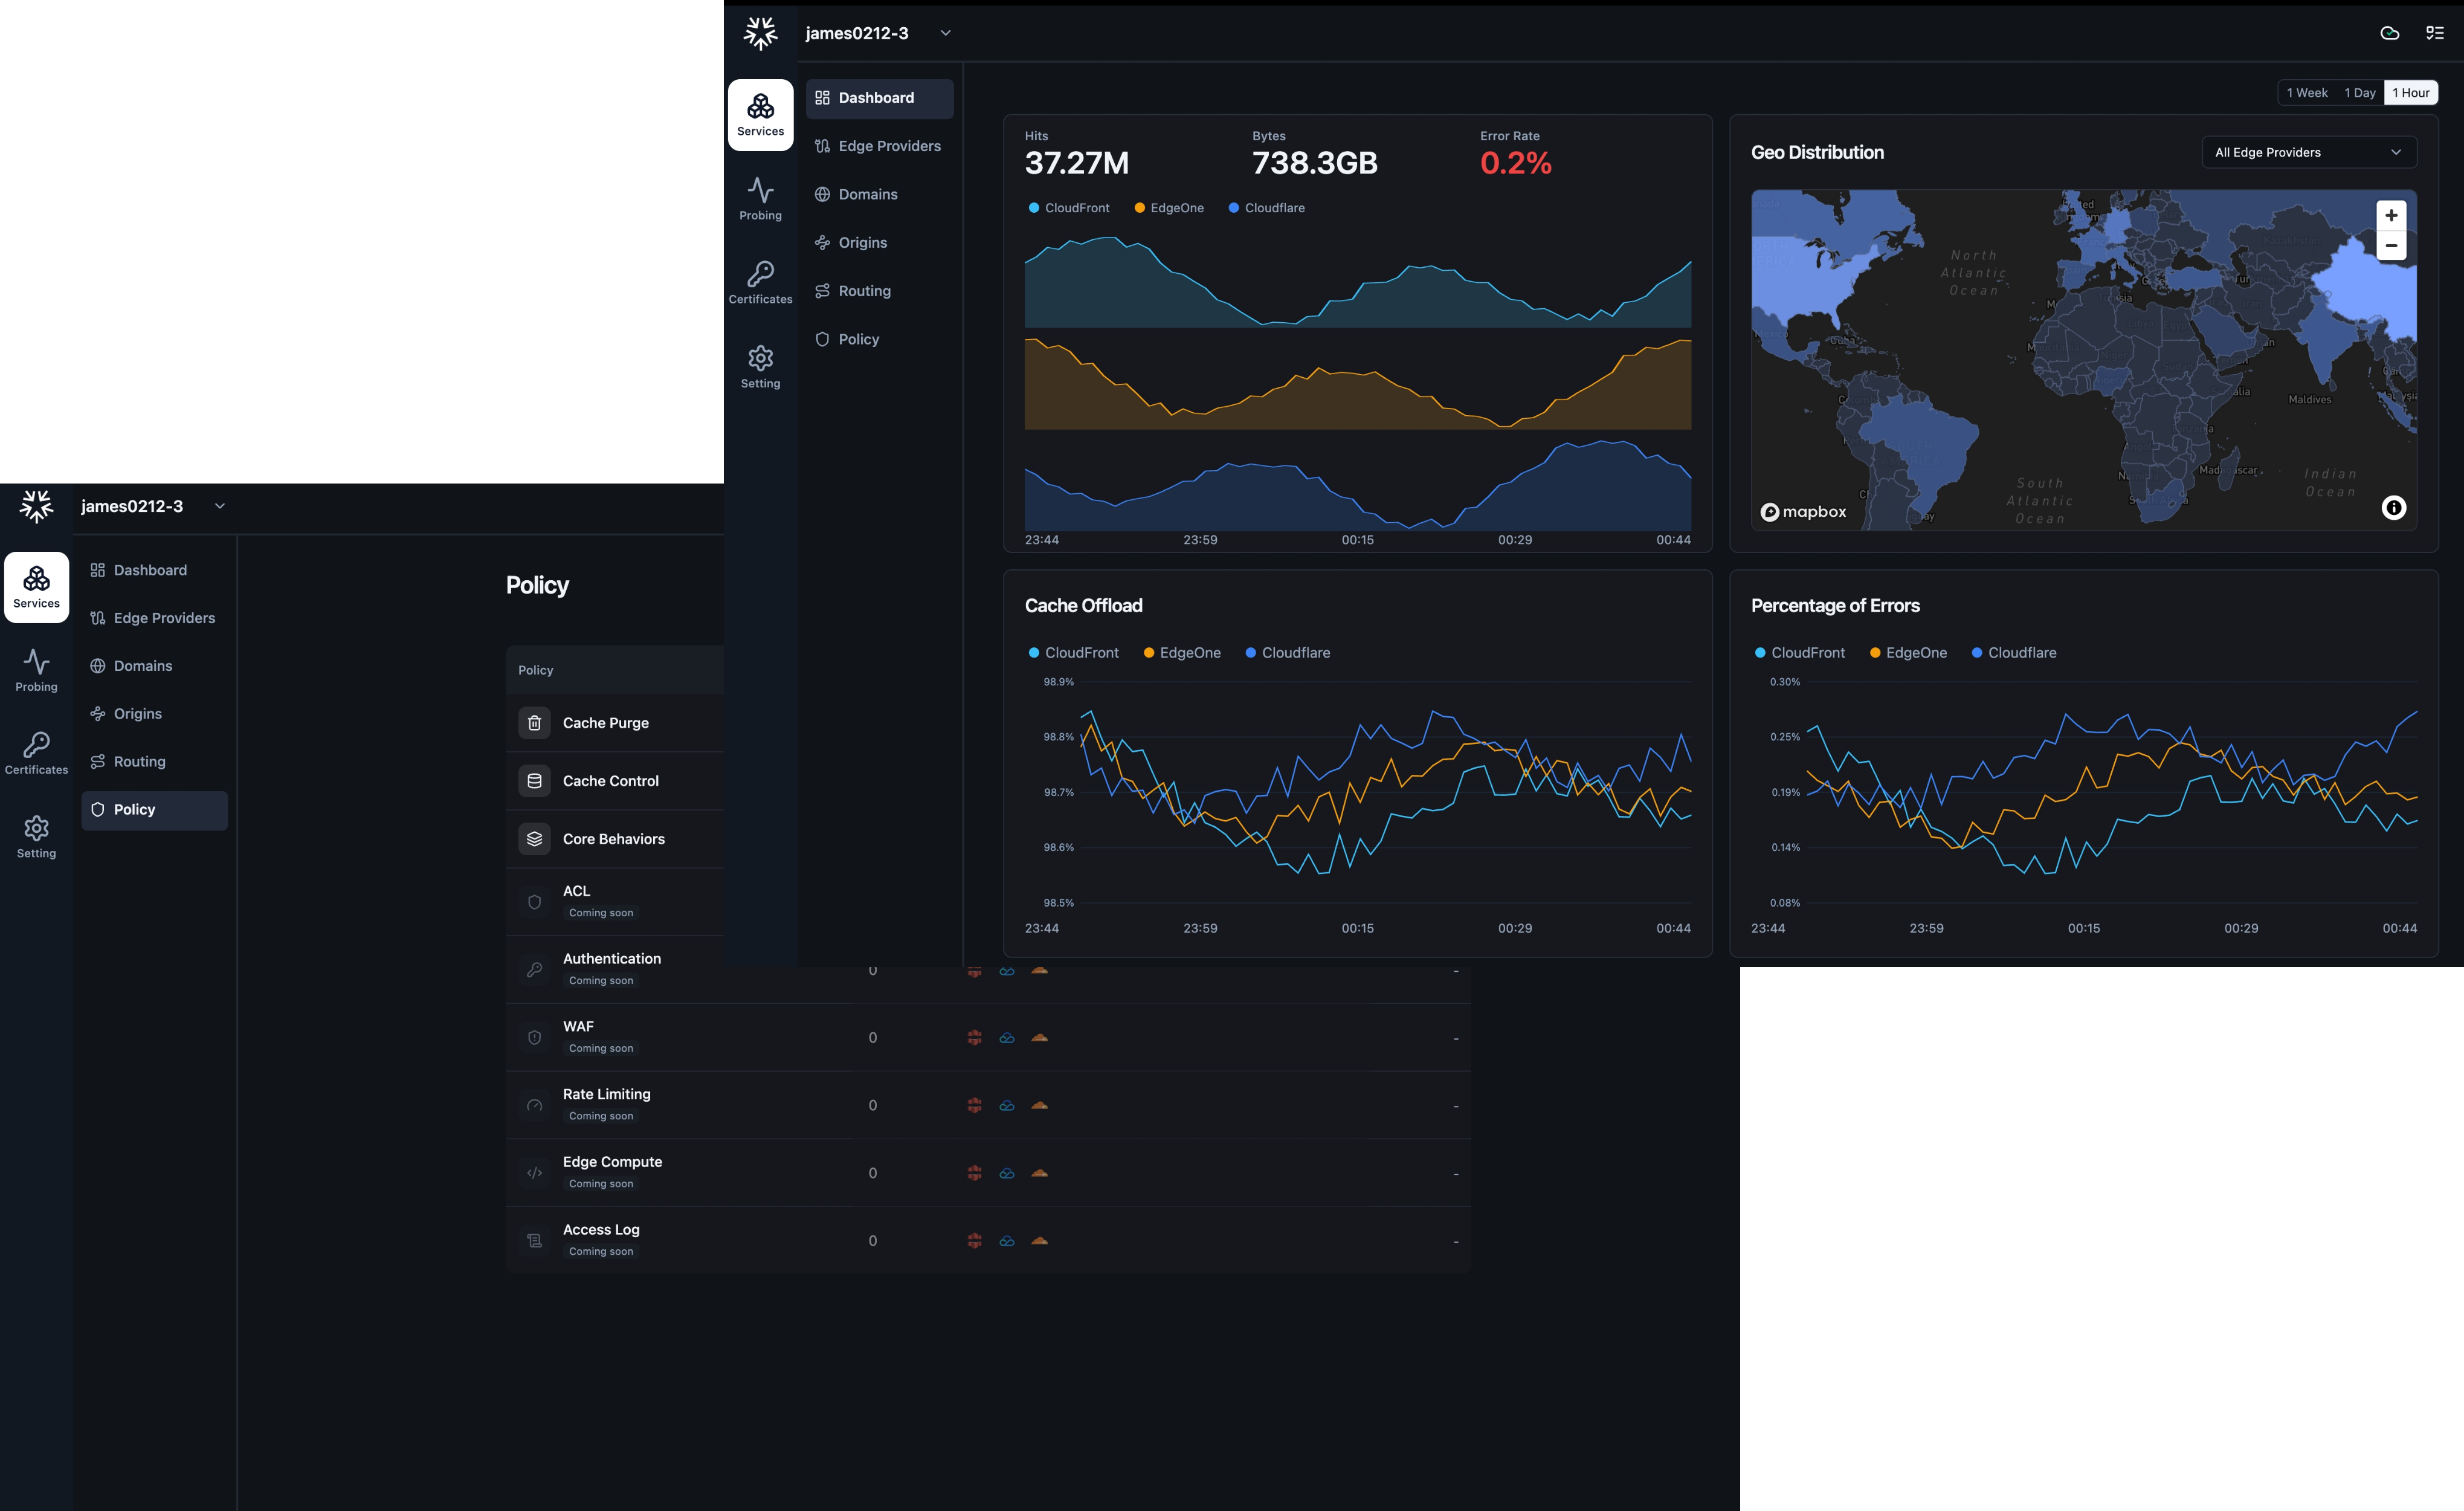Open Cache Purge policy row
The width and height of the screenshot is (2464, 1511).
click(605, 723)
